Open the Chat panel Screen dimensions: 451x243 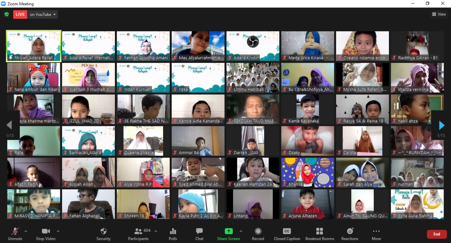(x=199, y=234)
